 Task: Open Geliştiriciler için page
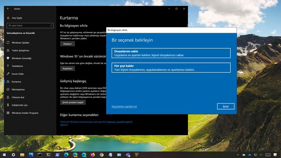19,105
